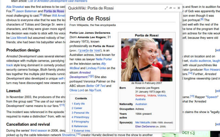This screenshot has height=137, width=220.
Task: Open Portia de Rossi photo thumbnail
Action: [x=147, y=60]
